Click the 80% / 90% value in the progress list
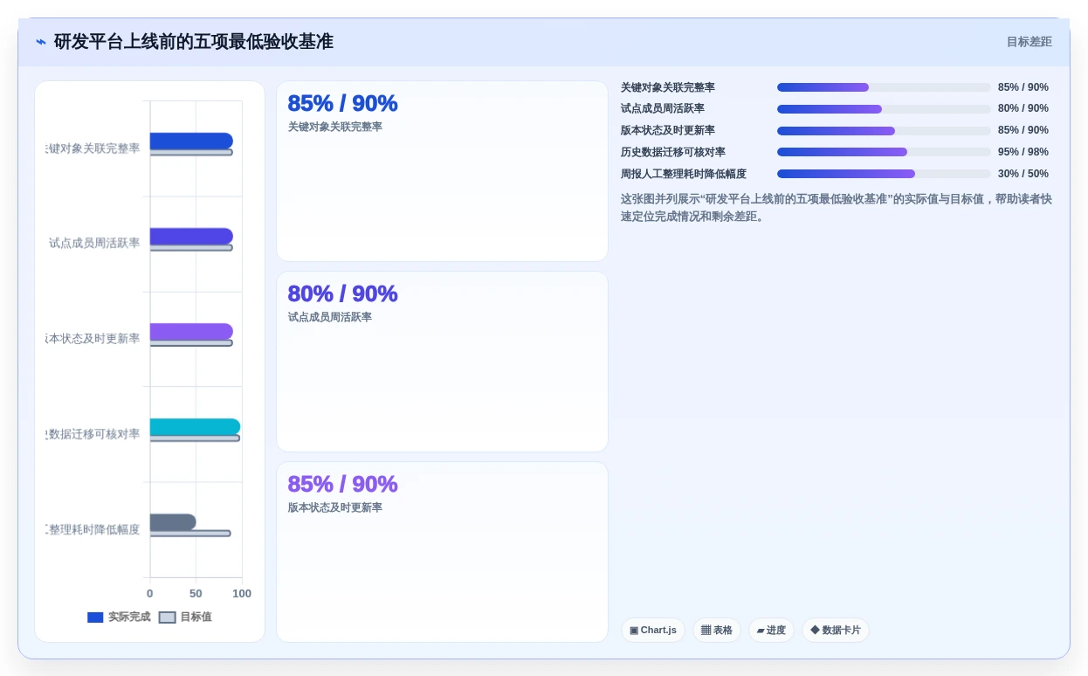The height and width of the screenshot is (676, 1088). (x=1023, y=109)
